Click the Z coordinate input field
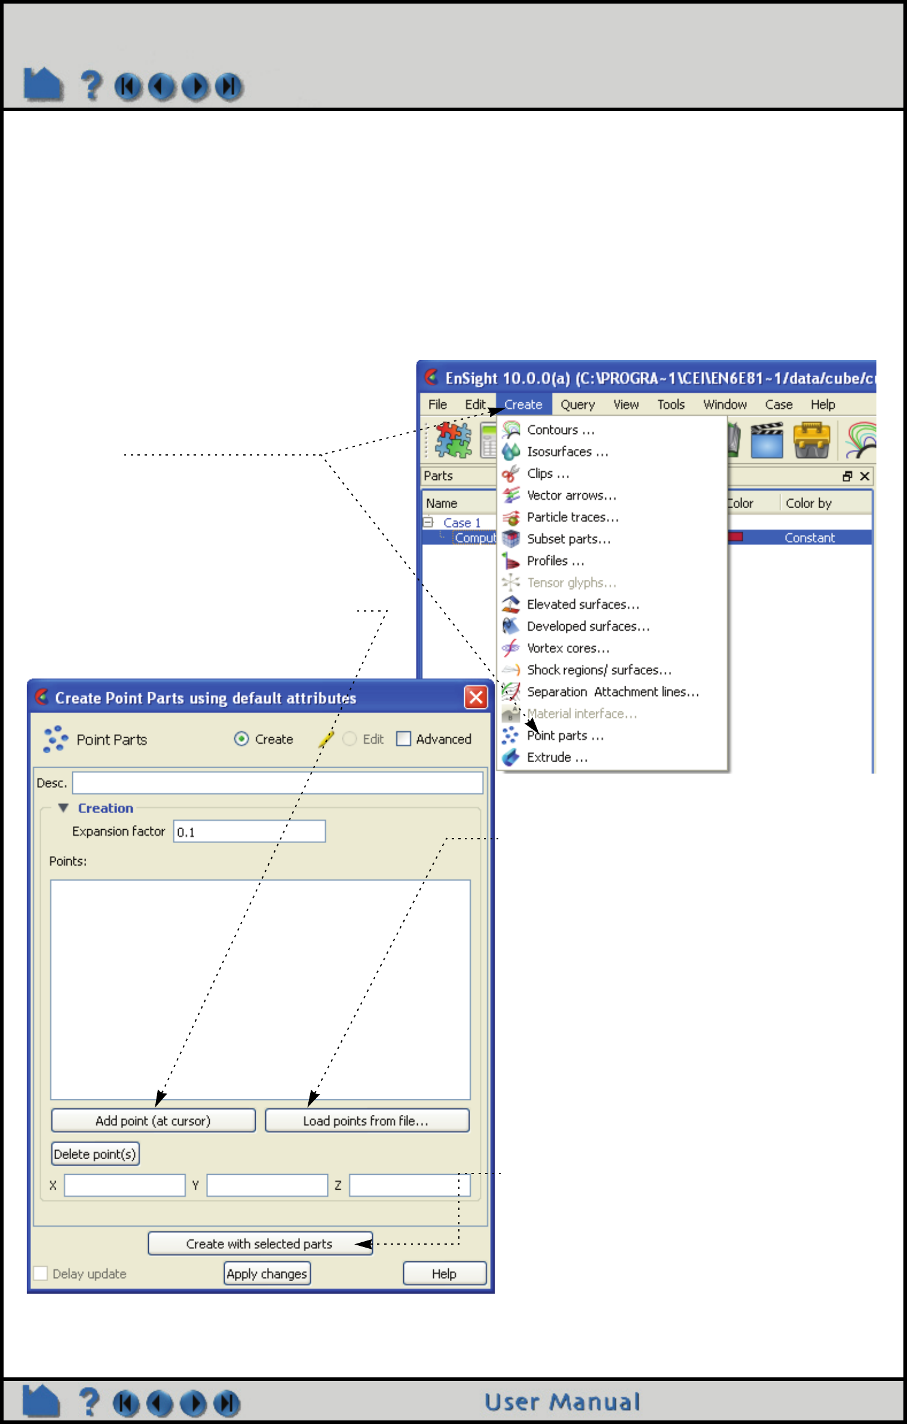 [410, 1185]
